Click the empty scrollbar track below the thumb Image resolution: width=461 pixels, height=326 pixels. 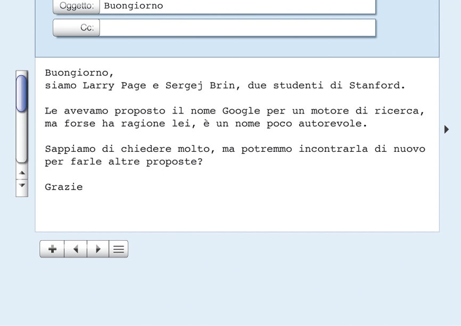(21, 137)
